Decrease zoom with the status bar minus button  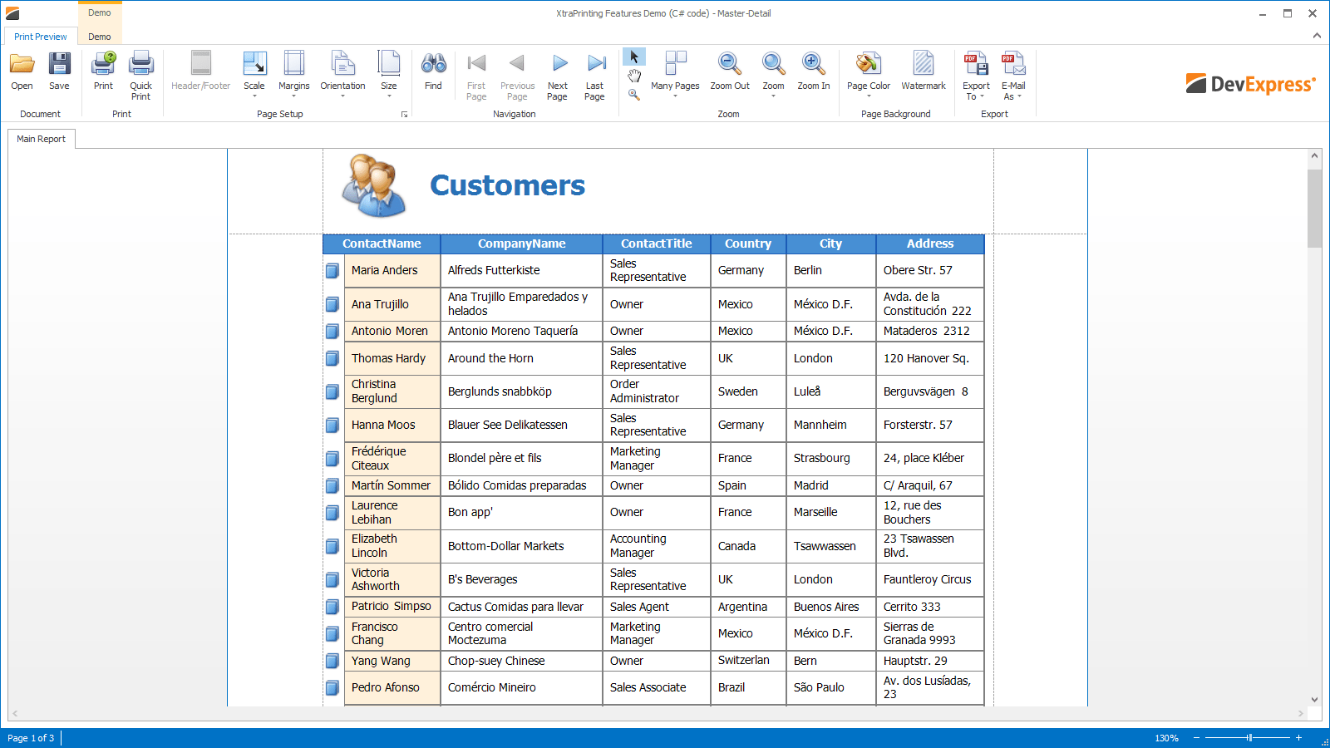tap(1196, 738)
